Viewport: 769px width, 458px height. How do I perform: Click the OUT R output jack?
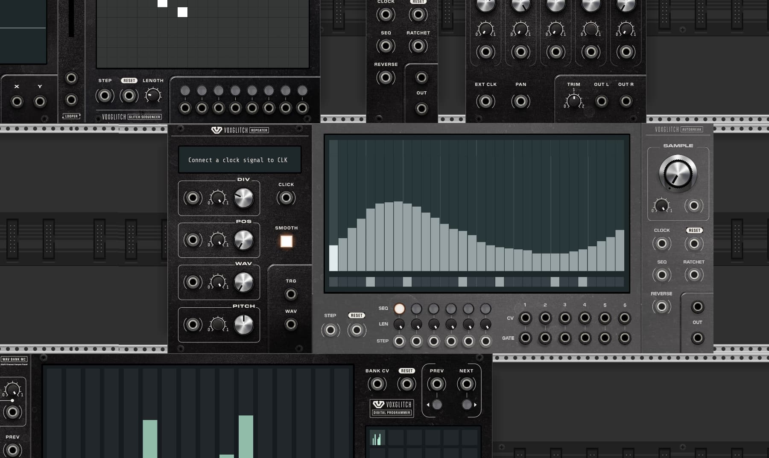click(626, 101)
